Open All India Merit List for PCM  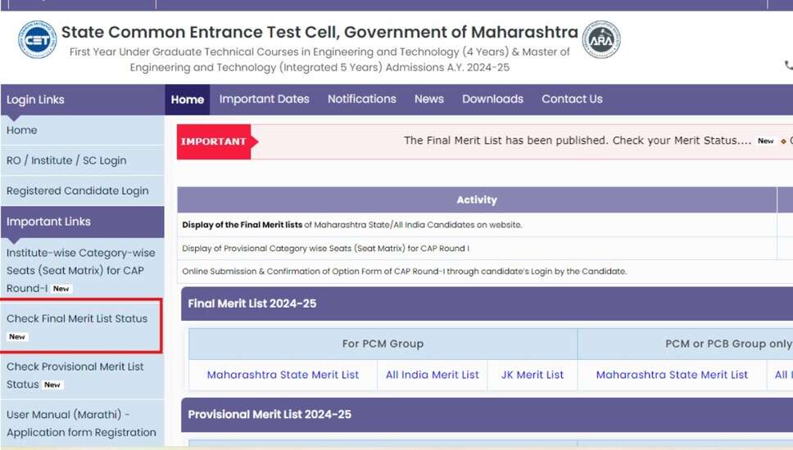(432, 375)
